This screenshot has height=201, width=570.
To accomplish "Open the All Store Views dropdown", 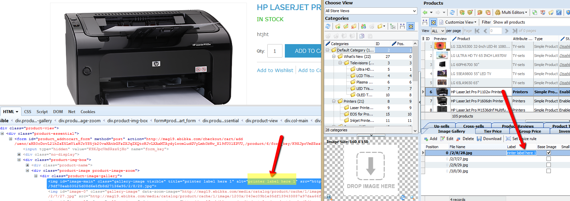I will 371,11.
